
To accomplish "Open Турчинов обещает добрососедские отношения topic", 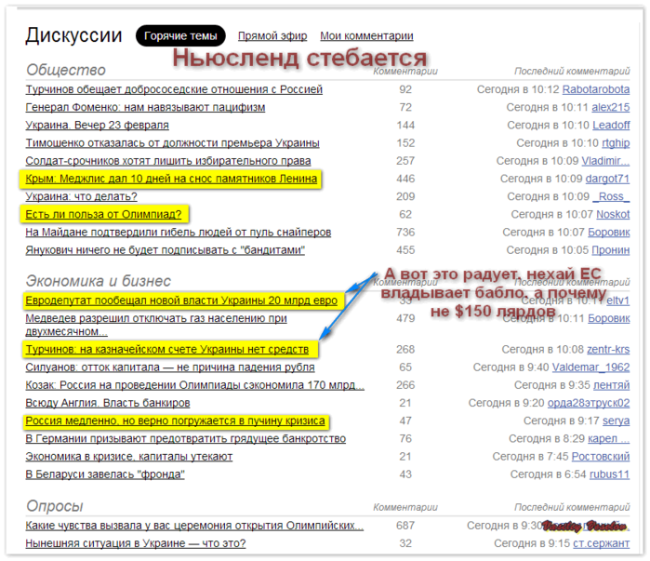I will click(x=174, y=89).
